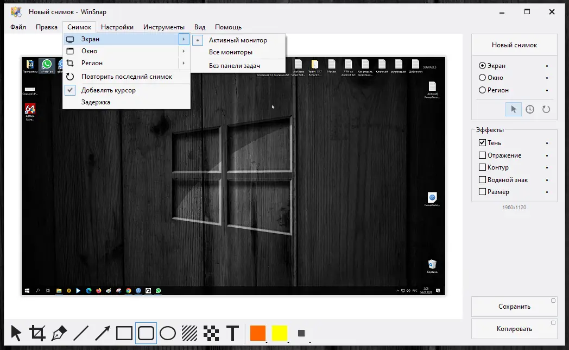Choose the Регион capture radio button

click(x=482, y=90)
